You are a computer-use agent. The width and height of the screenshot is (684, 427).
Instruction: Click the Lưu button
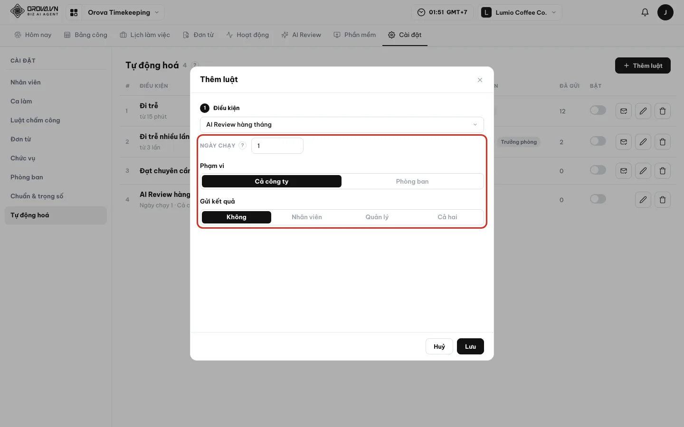tap(470, 347)
